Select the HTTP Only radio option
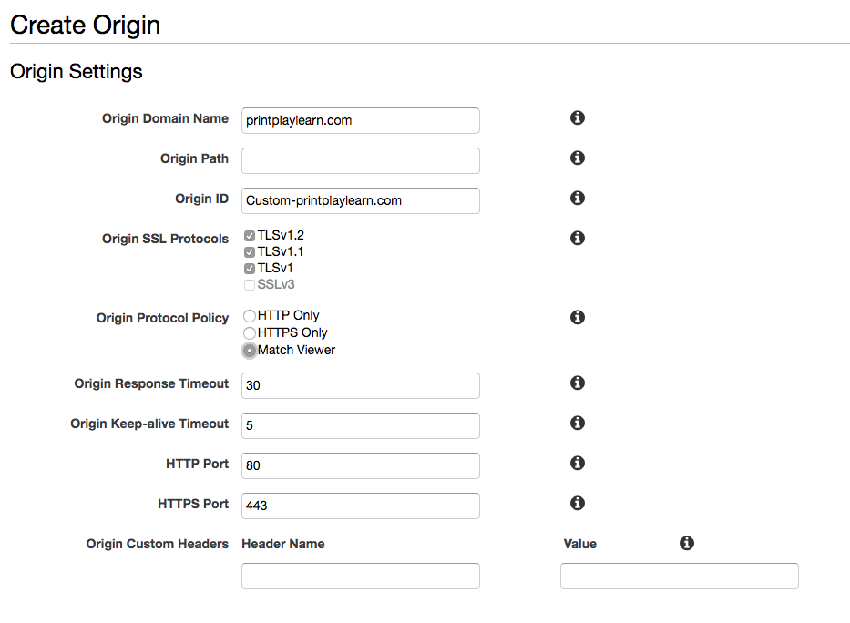 tap(250, 315)
